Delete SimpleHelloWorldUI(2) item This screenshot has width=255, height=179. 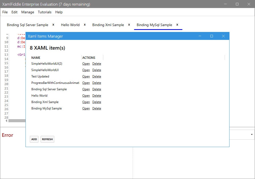pos(97,64)
